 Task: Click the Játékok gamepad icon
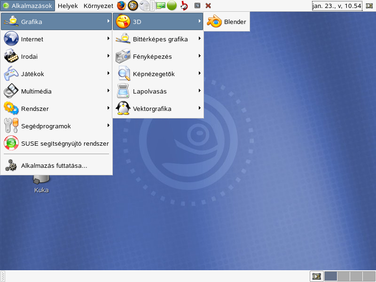pyautogui.click(x=11, y=74)
